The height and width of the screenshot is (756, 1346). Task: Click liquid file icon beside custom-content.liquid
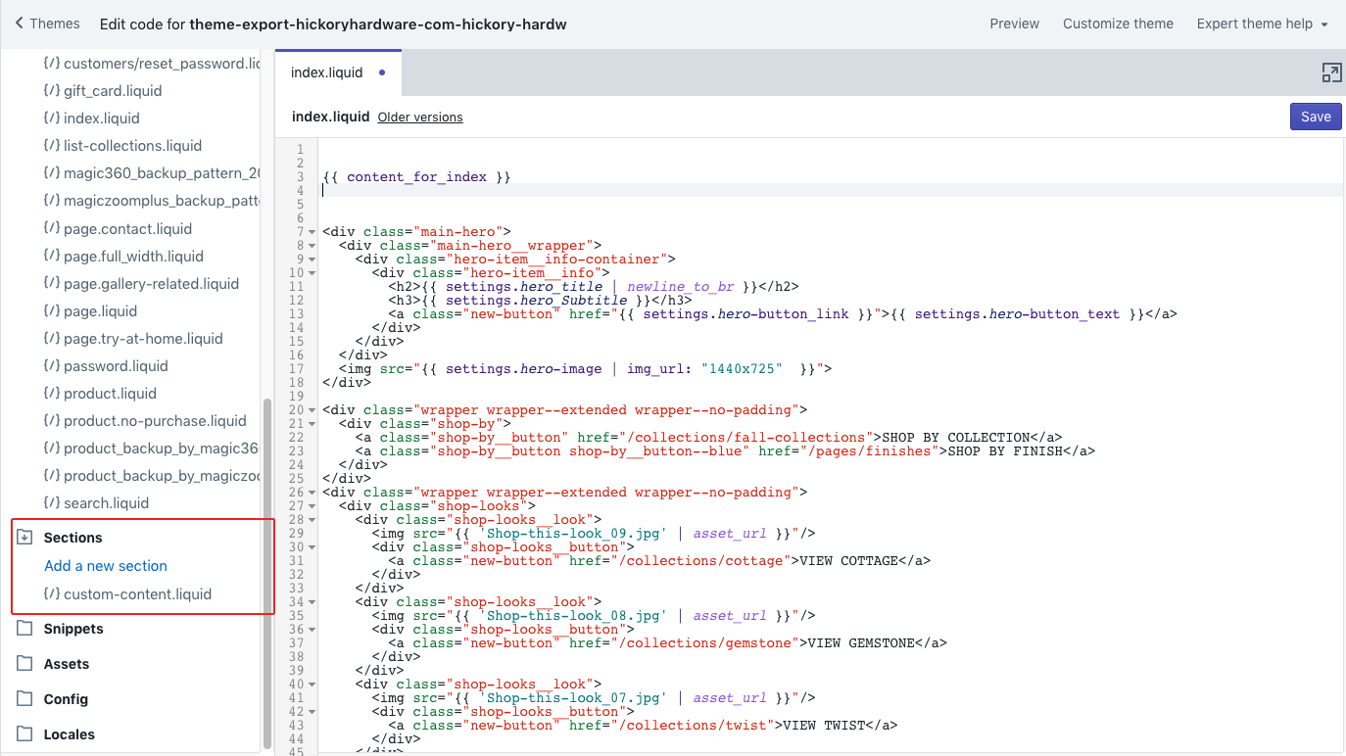[x=52, y=593]
